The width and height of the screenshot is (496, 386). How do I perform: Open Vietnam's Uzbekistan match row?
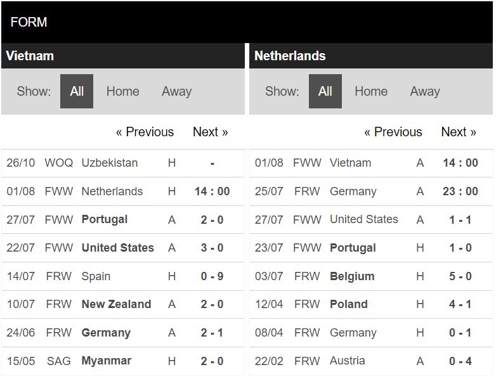[x=123, y=163]
